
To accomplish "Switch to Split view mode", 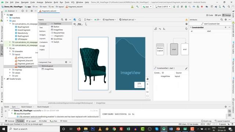I will click(x=218, y=15).
